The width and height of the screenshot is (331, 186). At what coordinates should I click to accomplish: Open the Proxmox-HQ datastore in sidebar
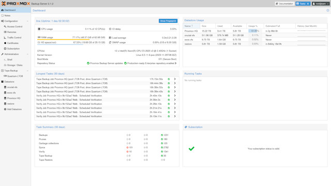(13, 98)
